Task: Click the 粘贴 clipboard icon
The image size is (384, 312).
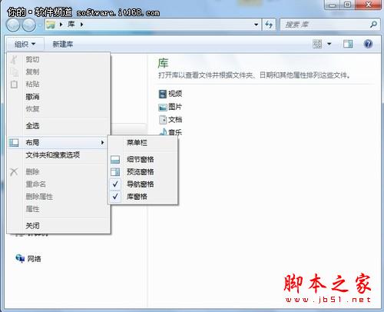Action: 14,85
